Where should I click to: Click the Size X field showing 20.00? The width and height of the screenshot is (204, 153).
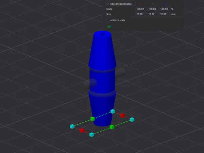coord(141,14)
